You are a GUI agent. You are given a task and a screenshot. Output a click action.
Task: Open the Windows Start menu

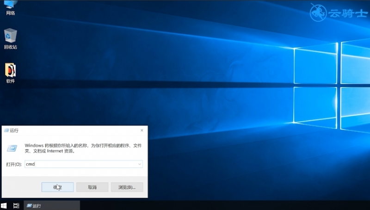point(4,205)
